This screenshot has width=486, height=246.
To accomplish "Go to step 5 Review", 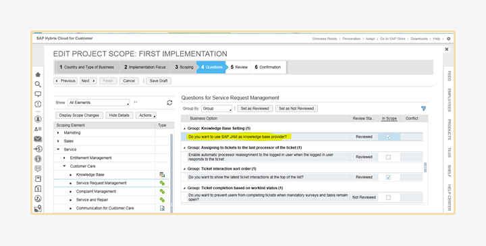I will click(239, 67).
